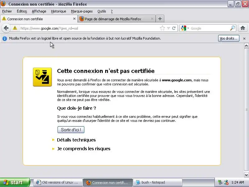This screenshot has width=249, height=187.
Task: Open the Historique menu
Action: click(x=59, y=11)
